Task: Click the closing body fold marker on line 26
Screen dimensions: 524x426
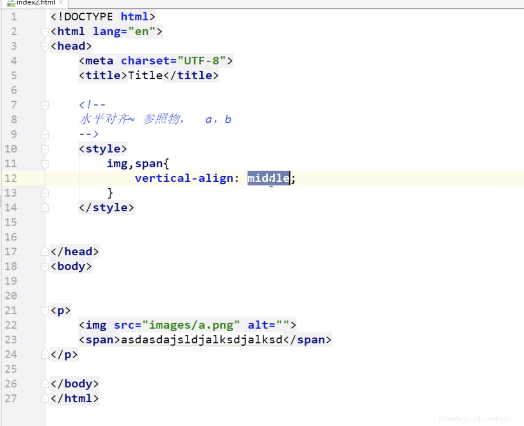Action: (x=45, y=384)
